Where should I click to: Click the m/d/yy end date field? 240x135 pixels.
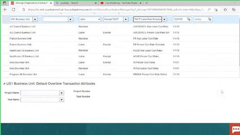(201, 19)
